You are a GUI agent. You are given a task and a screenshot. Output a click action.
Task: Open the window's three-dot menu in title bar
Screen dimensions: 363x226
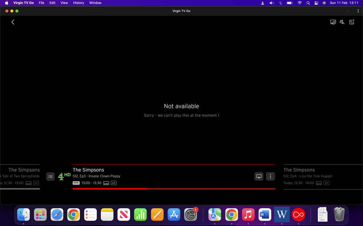pyautogui.click(x=358, y=11)
